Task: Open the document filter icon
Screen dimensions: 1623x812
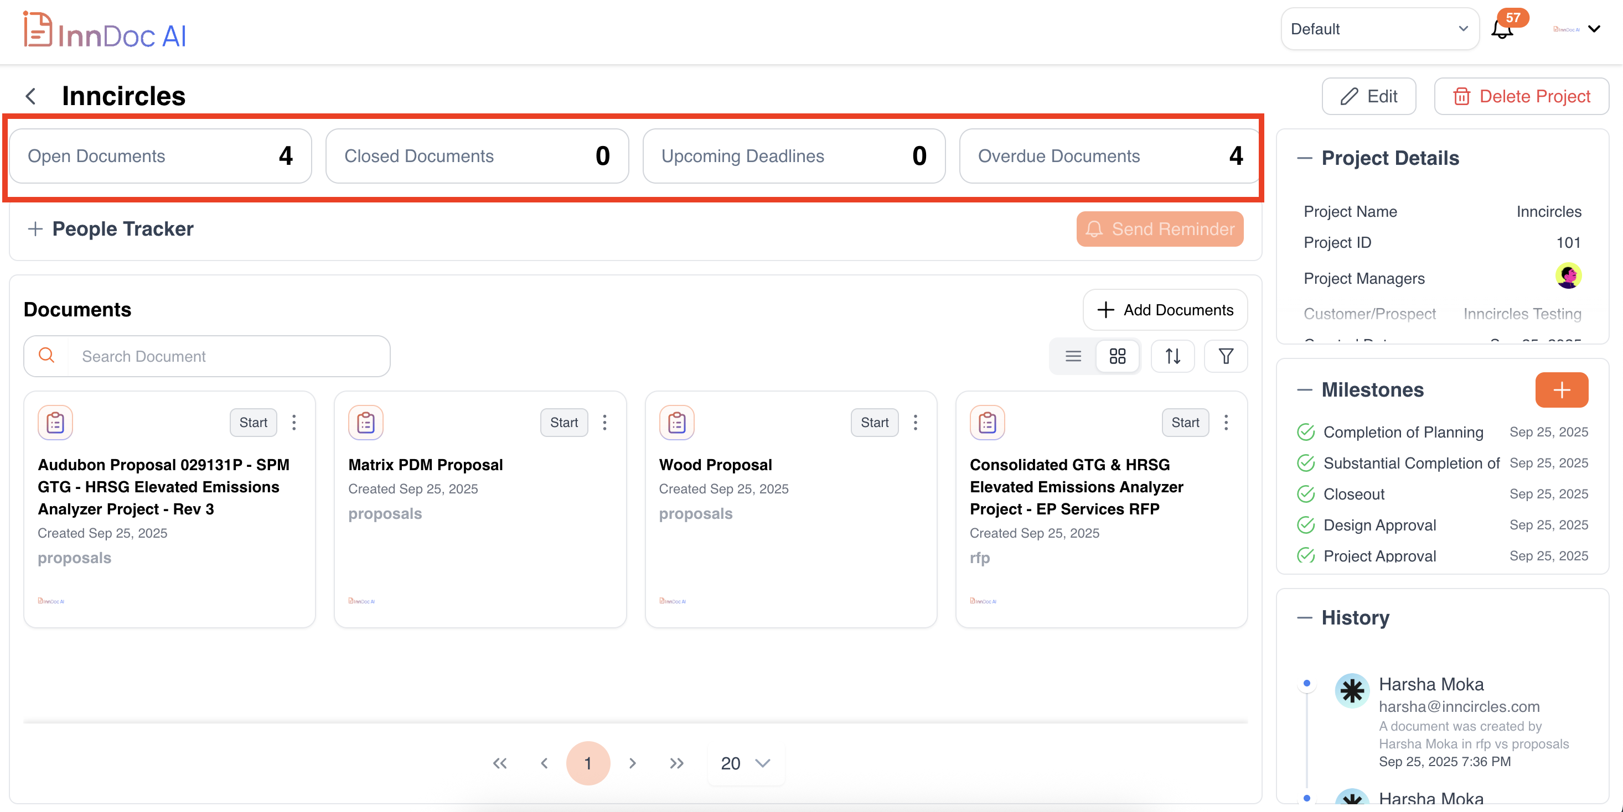Action: coord(1226,356)
